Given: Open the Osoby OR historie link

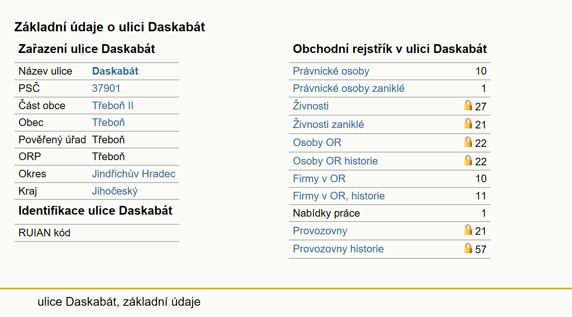Looking at the screenshot, I should pos(335,161).
